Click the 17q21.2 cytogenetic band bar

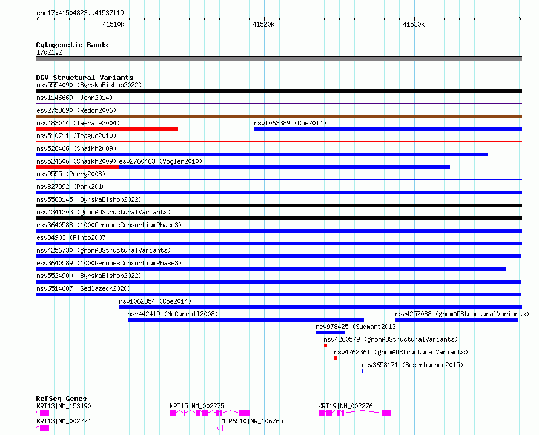(279, 59)
